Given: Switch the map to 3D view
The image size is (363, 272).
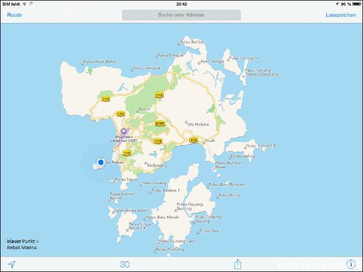Looking at the screenshot, I should click(x=125, y=264).
